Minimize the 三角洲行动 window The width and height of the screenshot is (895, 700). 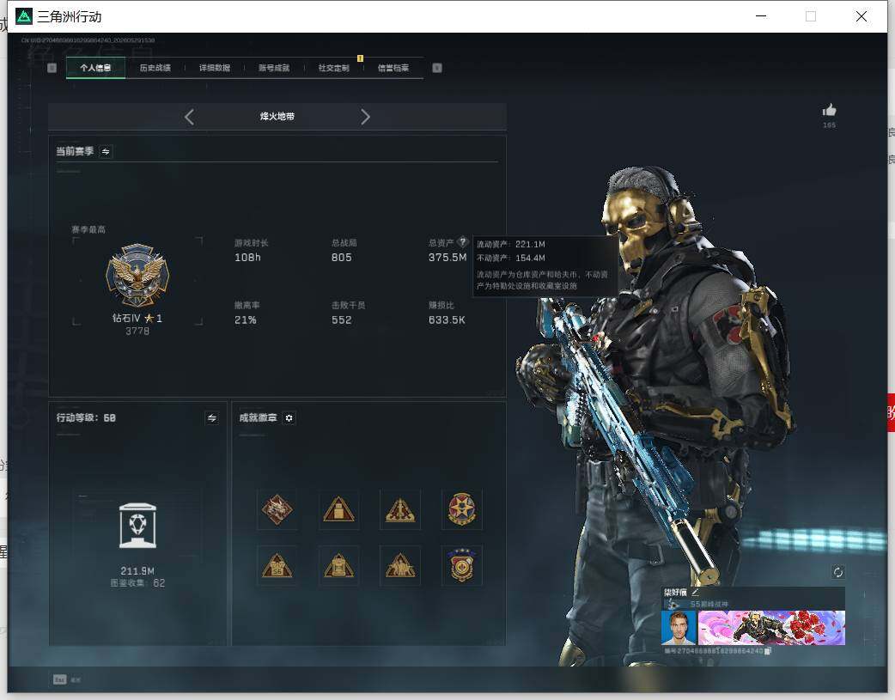(x=761, y=16)
